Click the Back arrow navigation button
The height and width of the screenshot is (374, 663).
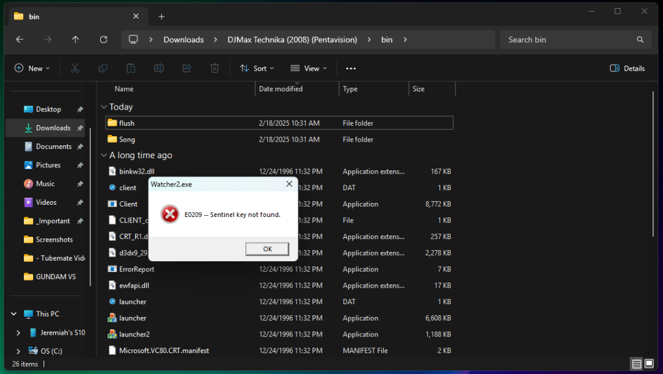(20, 40)
